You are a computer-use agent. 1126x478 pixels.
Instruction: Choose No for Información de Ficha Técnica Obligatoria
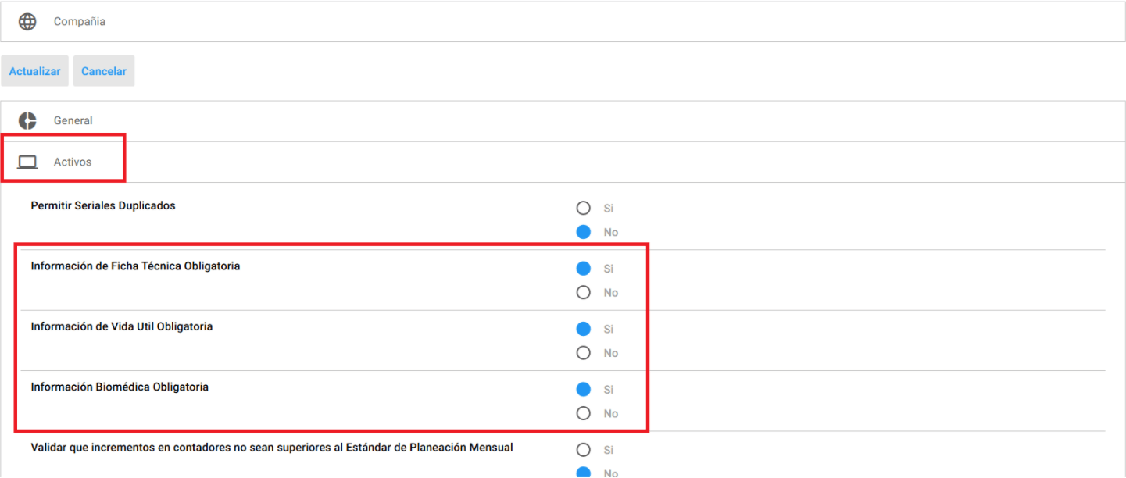pos(583,293)
